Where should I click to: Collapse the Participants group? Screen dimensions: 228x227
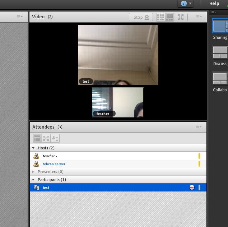(x=34, y=180)
